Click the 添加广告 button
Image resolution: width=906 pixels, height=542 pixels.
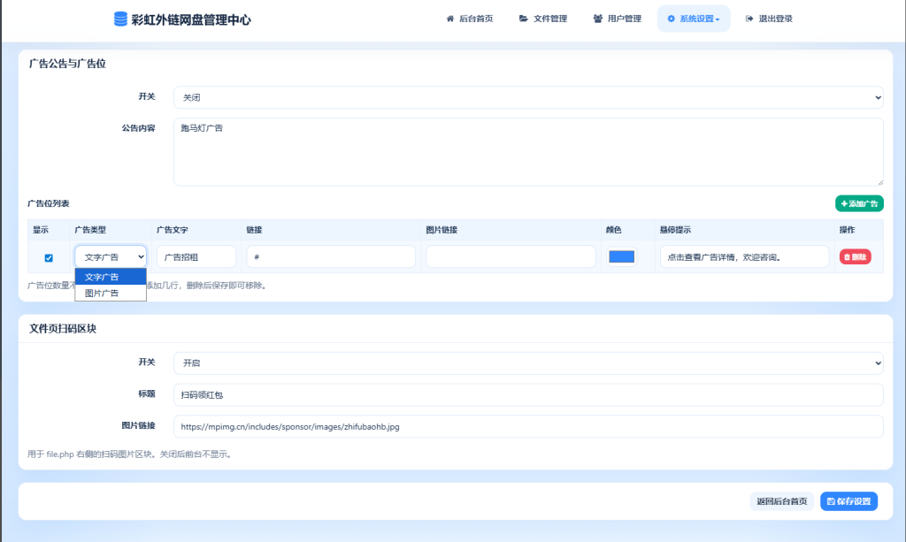point(859,203)
